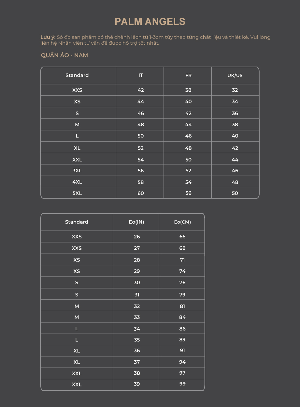
Task: Click FR value 56 cell
Action: (x=188, y=193)
